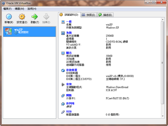The height and width of the screenshot is (126, 168).
Task: Click the IDE控制器 label
Action: [72, 73]
